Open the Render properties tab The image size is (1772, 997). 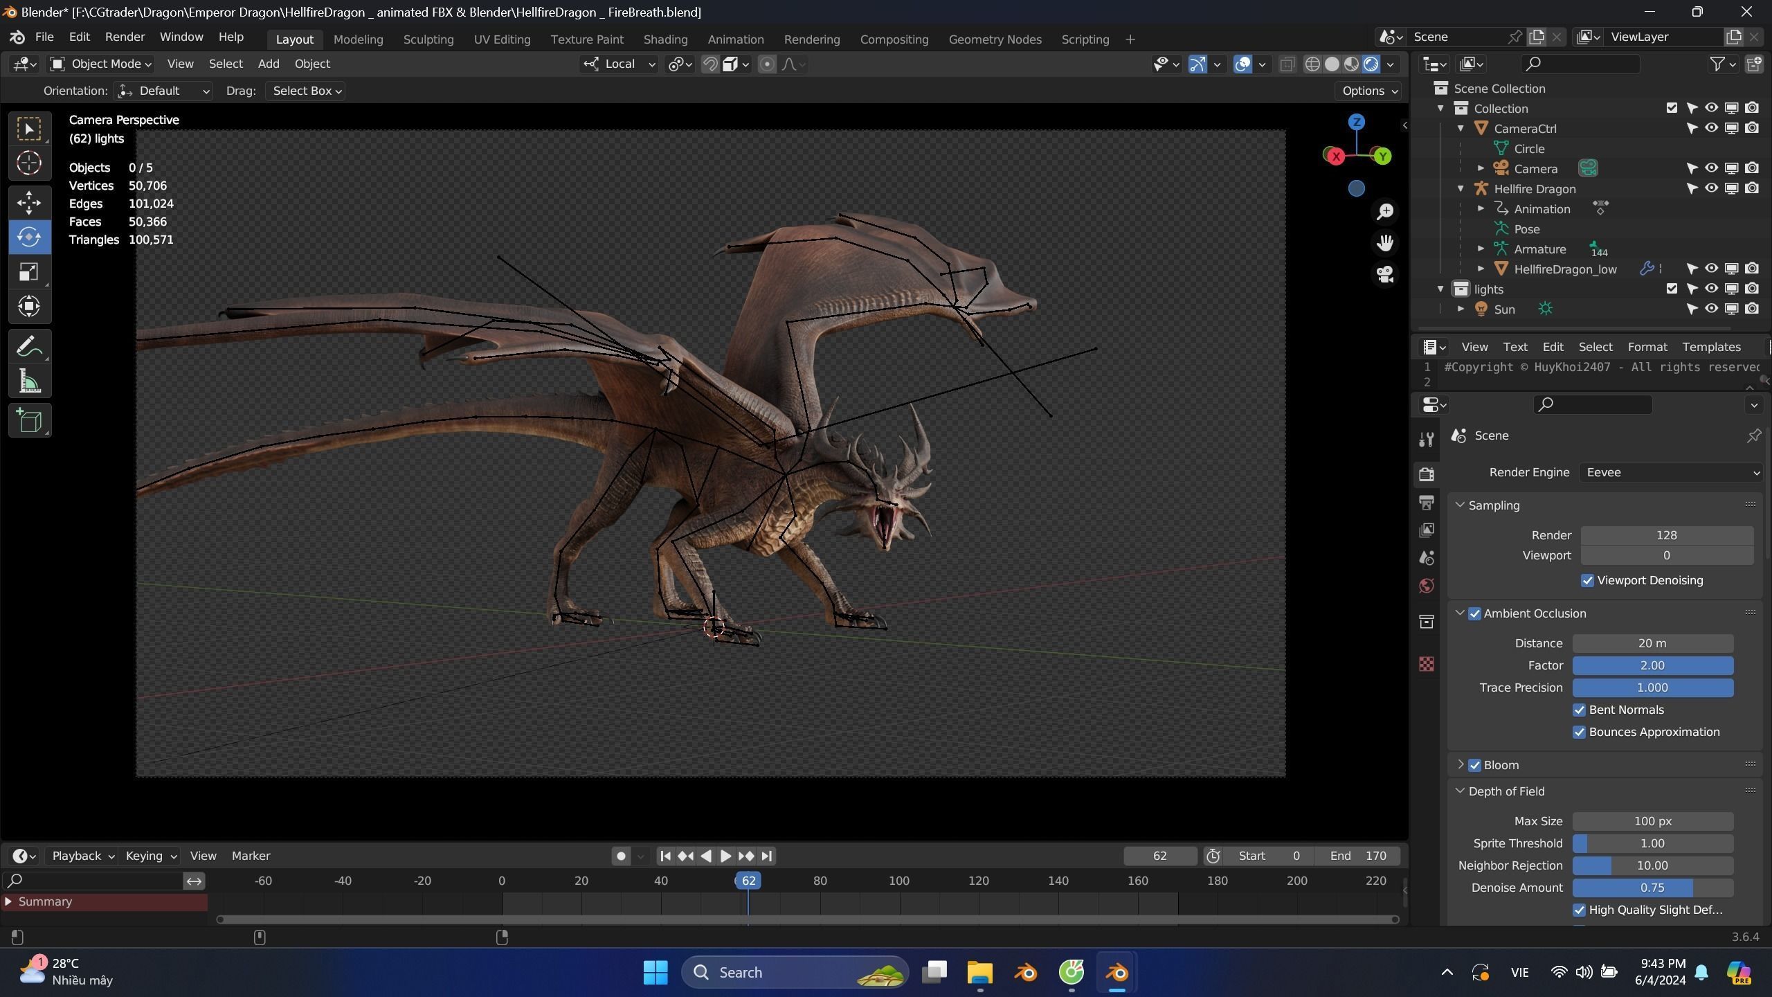point(1427,474)
